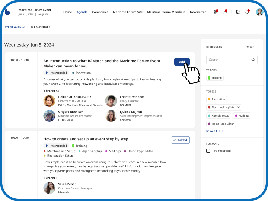268x201 pixels.
Task: Click Innovation tag on introduction session
Action: coord(82,73)
